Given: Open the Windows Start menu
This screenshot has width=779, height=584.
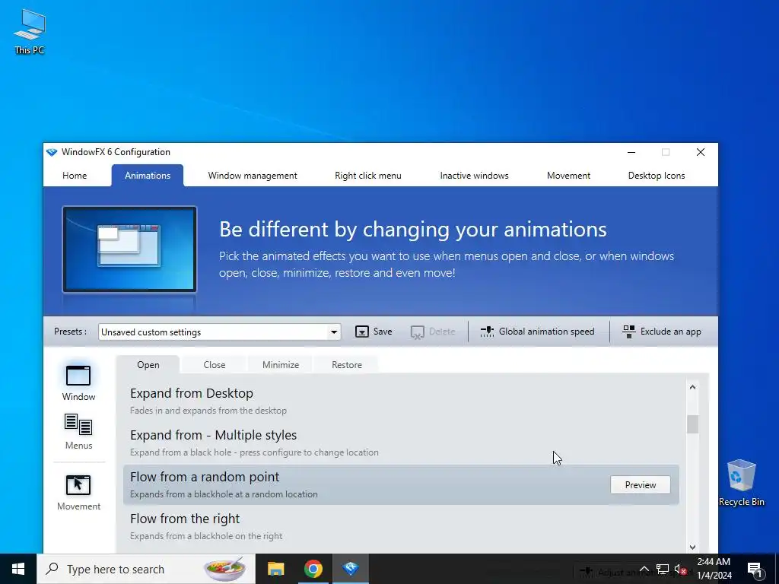Looking at the screenshot, I should point(18,569).
